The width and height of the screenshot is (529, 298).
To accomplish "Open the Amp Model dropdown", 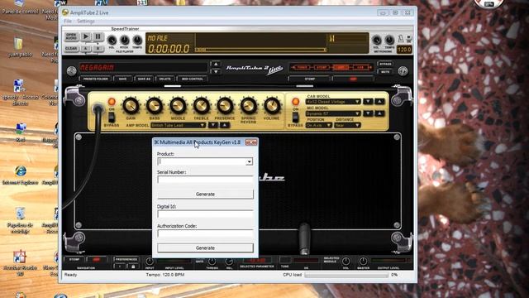I will point(179,125).
